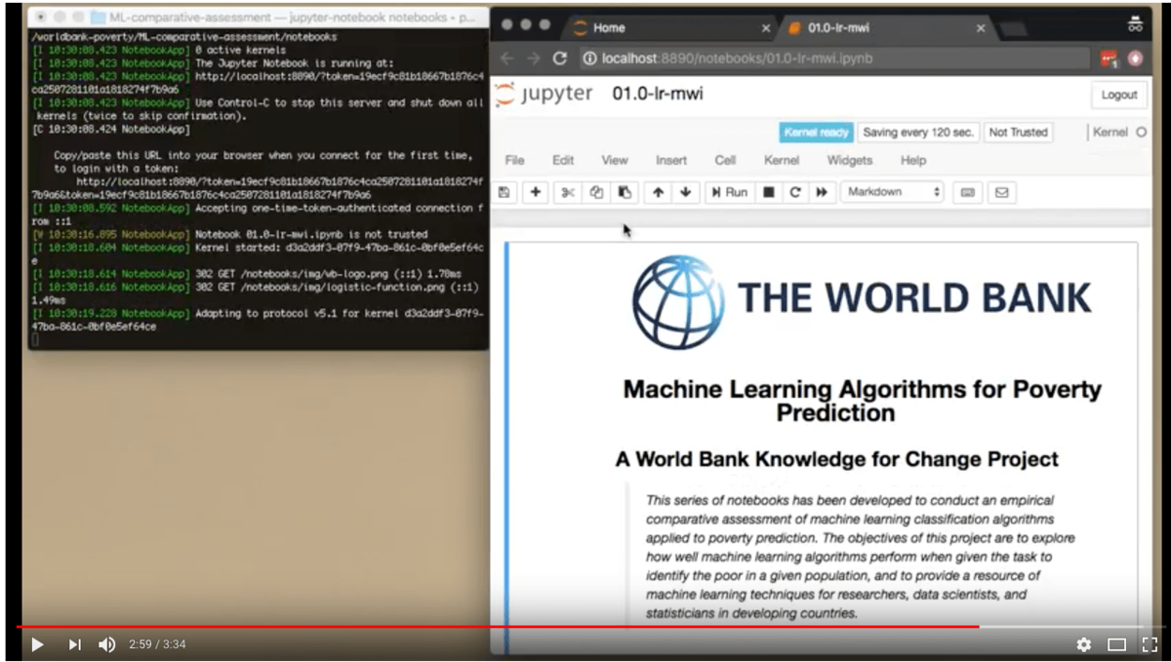Click the terminal line Notebook is not trusted
The height and width of the screenshot is (662, 1171).
(x=230, y=234)
